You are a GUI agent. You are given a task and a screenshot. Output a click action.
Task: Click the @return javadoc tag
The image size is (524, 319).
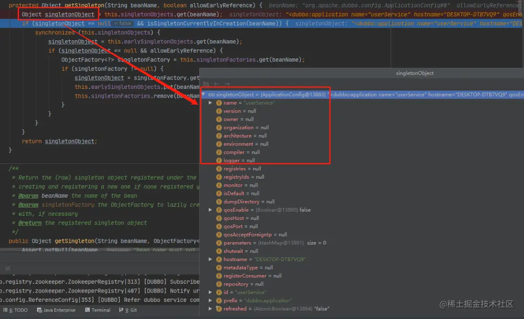pyautogui.click(x=30, y=223)
